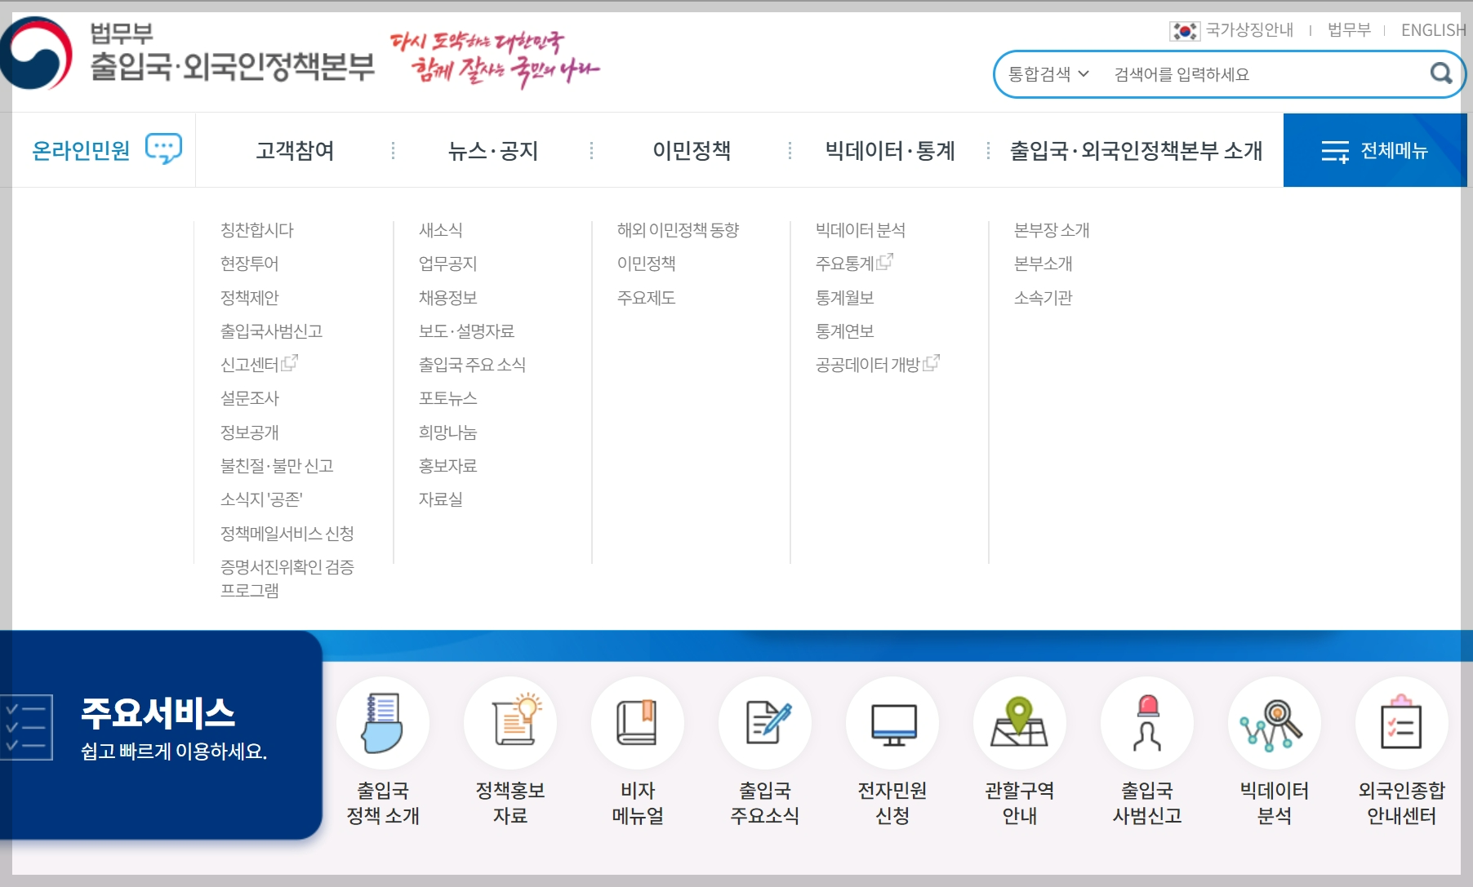Open the 출입국 정책 소개 service icon
Viewport: 1473px width, 887px height.
(381, 723)
